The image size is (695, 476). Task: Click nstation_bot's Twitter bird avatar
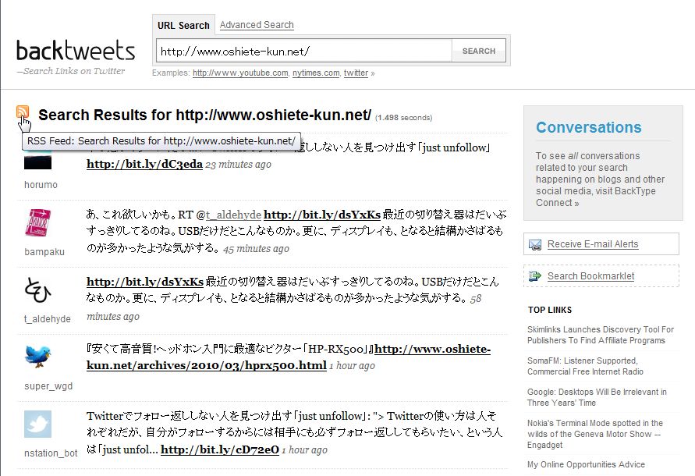click(x=37, y=424)
